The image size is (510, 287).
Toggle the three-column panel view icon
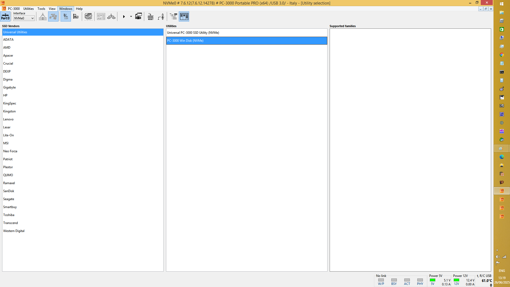(184, 16)
